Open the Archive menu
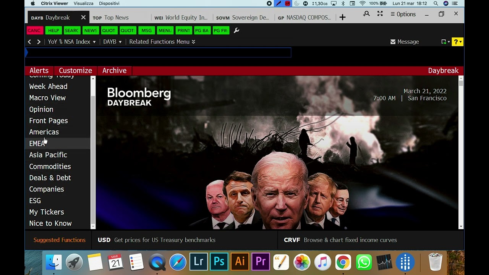 (114, 71)
